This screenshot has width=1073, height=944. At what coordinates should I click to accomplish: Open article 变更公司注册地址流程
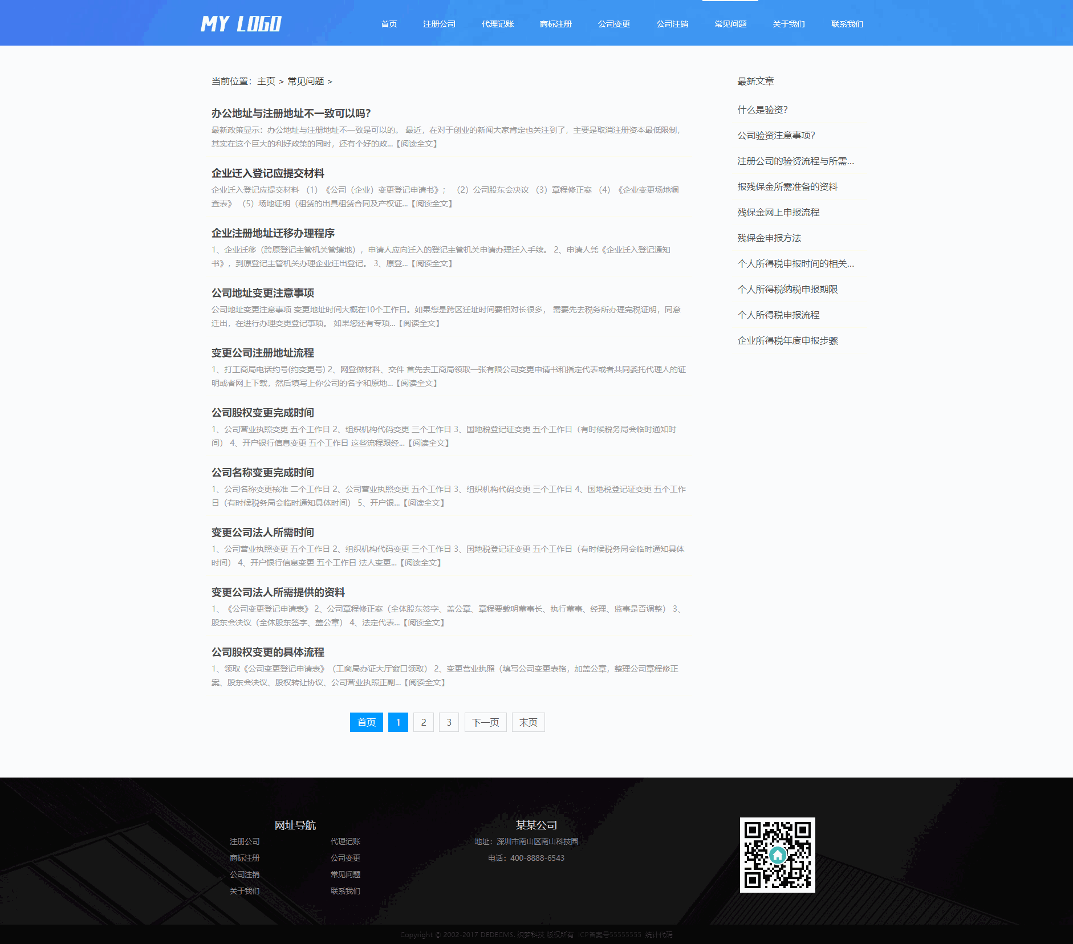(x=262, y=353)
